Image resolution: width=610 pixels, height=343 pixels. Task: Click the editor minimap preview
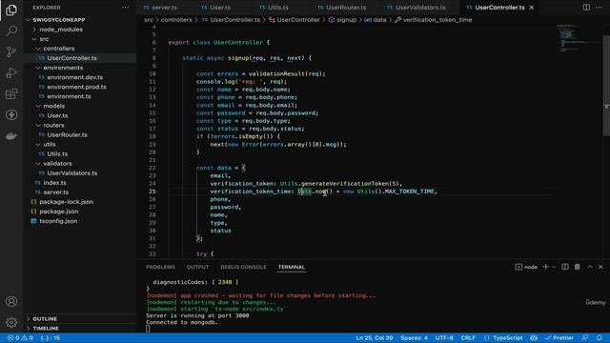pos(579,39)
